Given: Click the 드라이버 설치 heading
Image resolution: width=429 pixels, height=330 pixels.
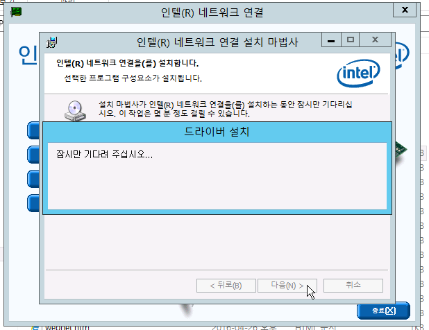Looking at the screenshot, I should pyautogui.click(x=217, y=132).
